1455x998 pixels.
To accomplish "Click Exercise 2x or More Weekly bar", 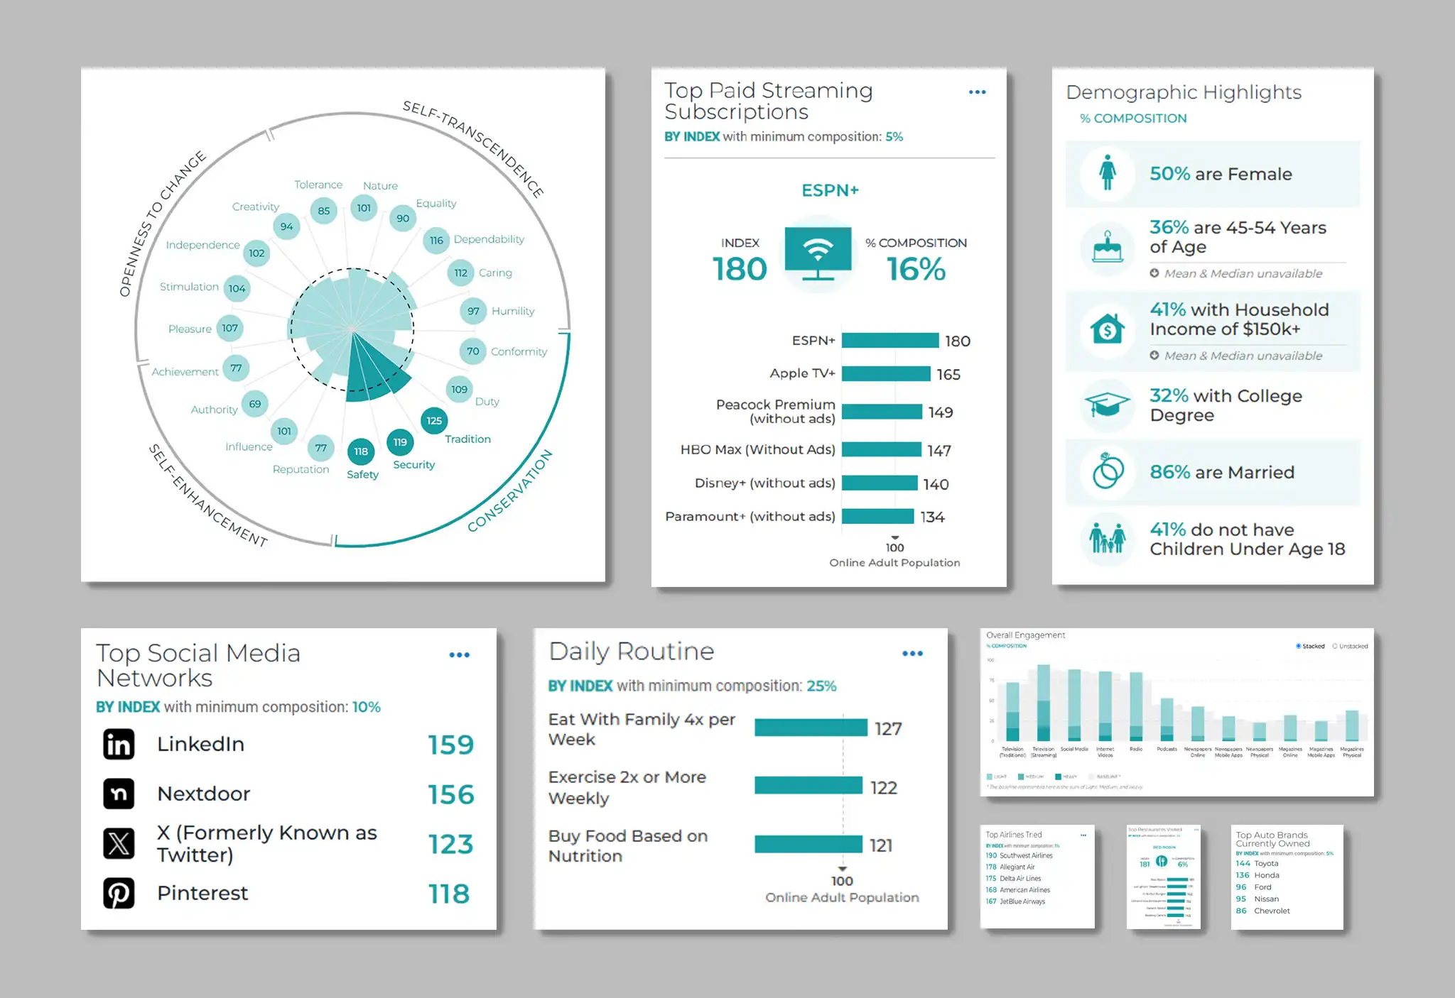I will [x=808, y=785].
